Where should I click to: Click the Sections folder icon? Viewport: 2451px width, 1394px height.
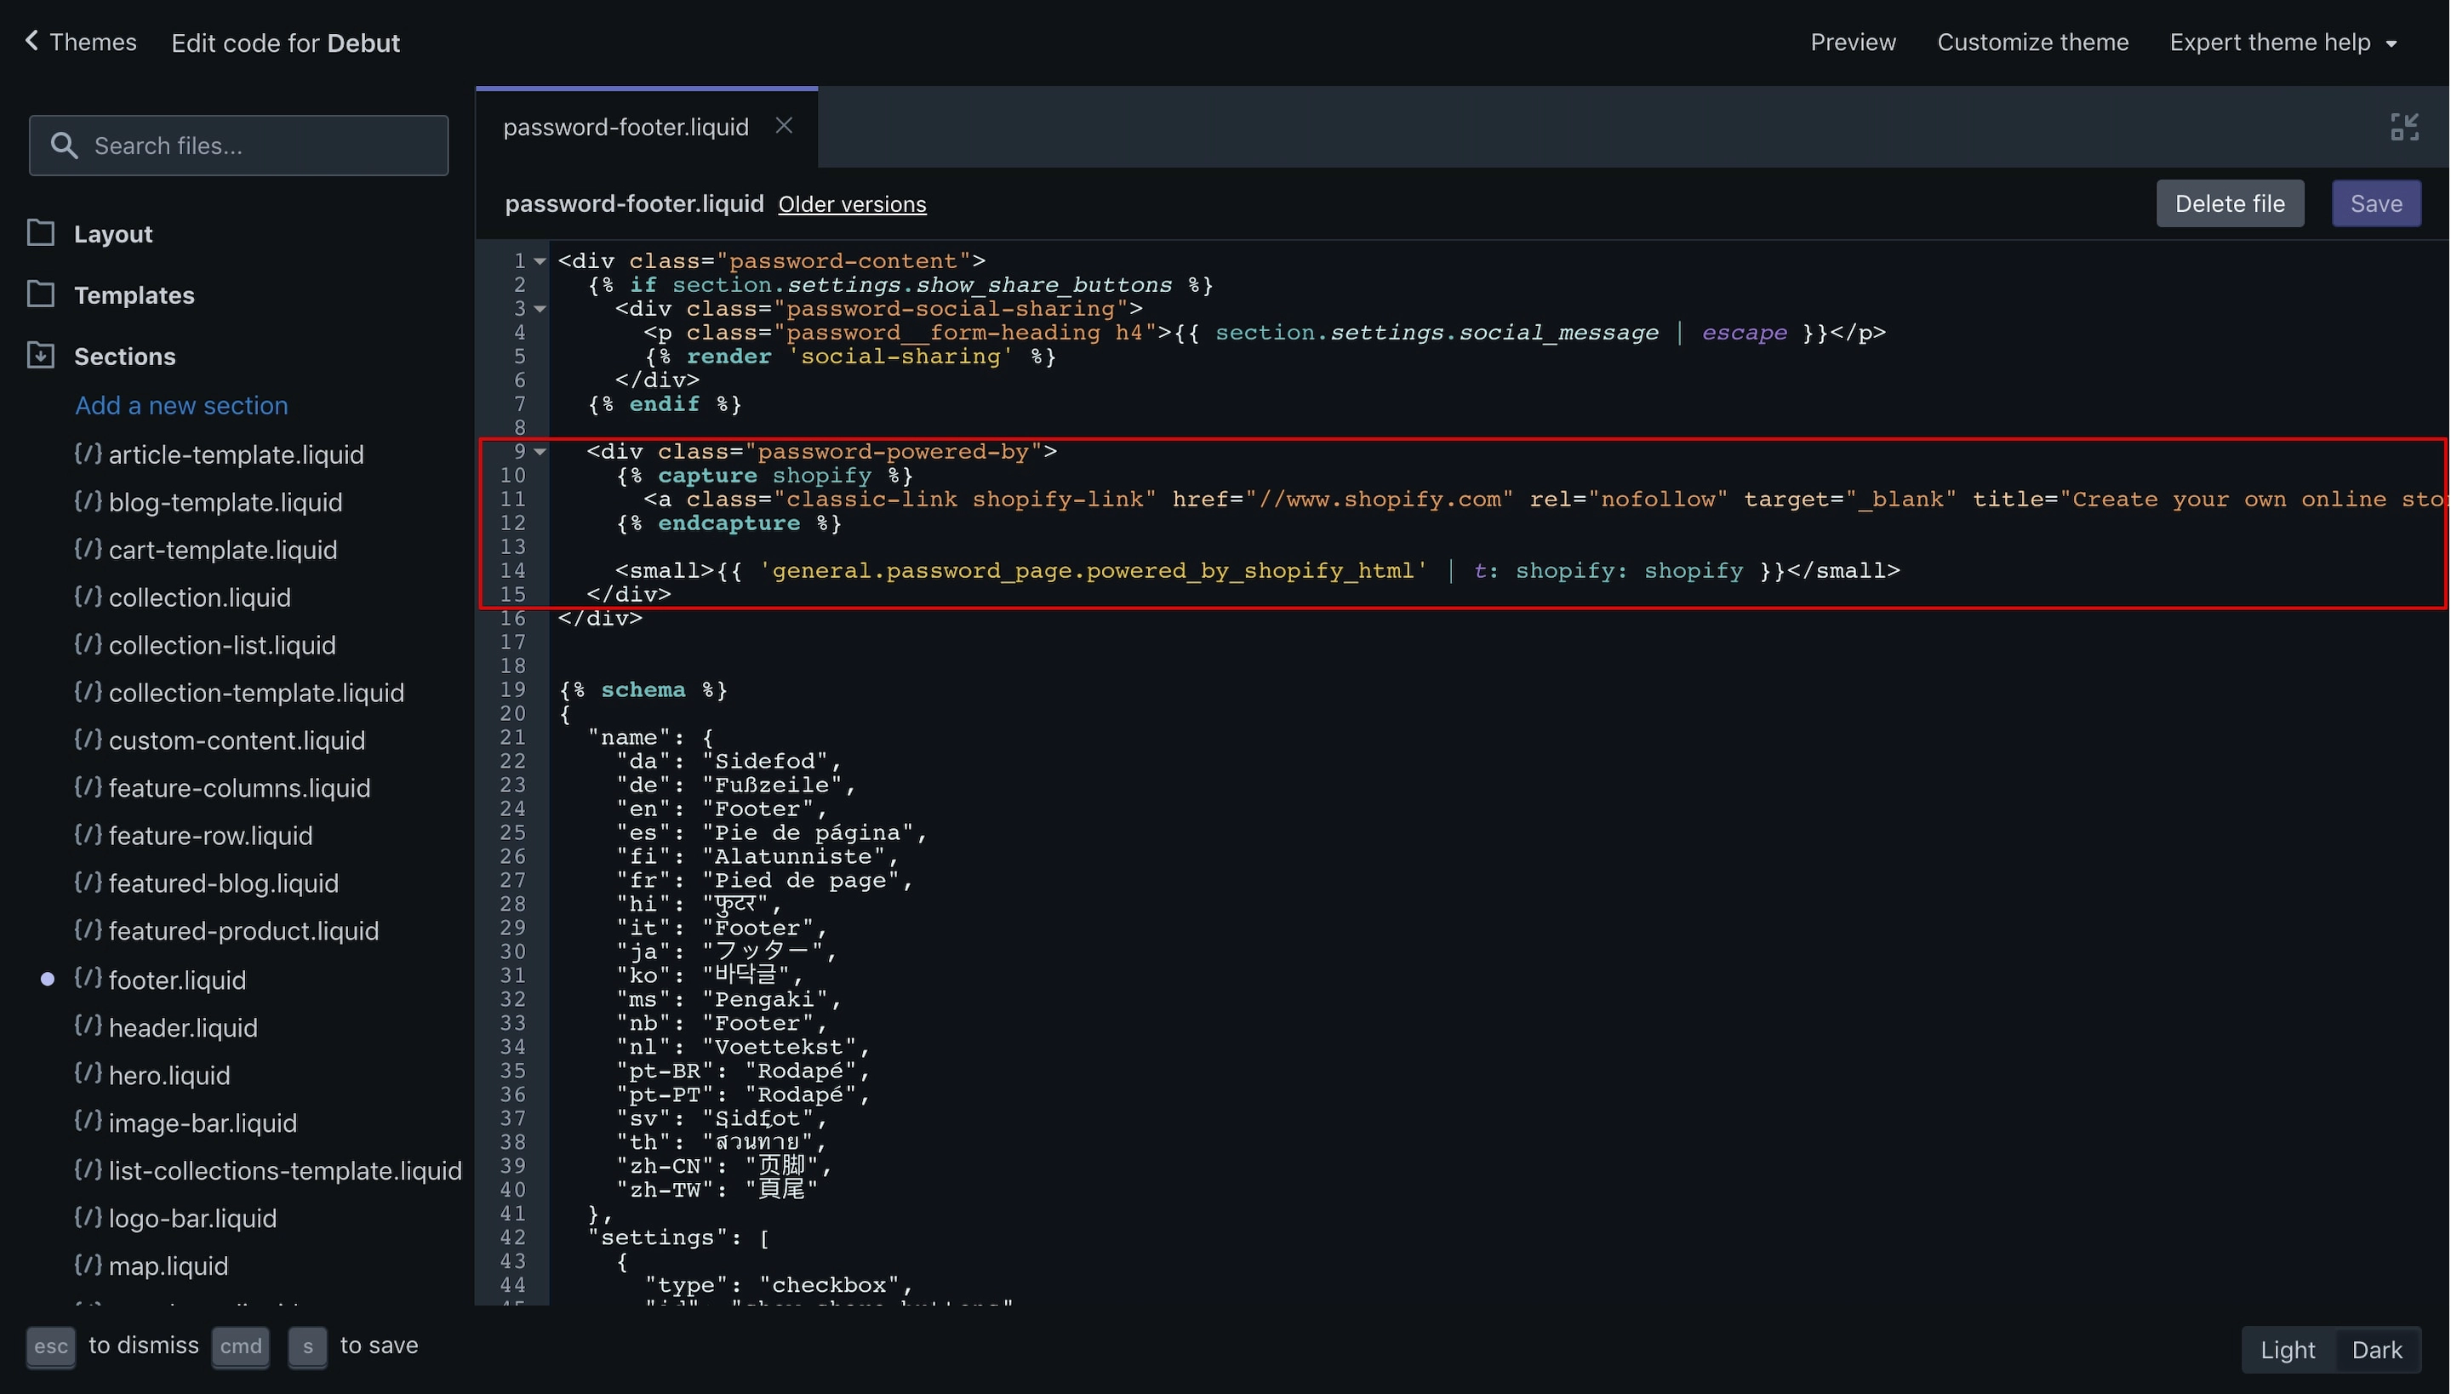[x=40, y=355]
